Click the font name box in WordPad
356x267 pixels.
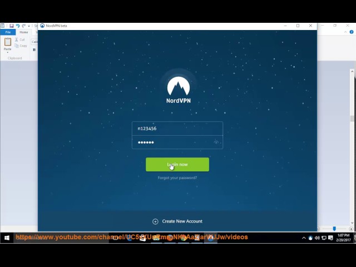tap(34, 42)
